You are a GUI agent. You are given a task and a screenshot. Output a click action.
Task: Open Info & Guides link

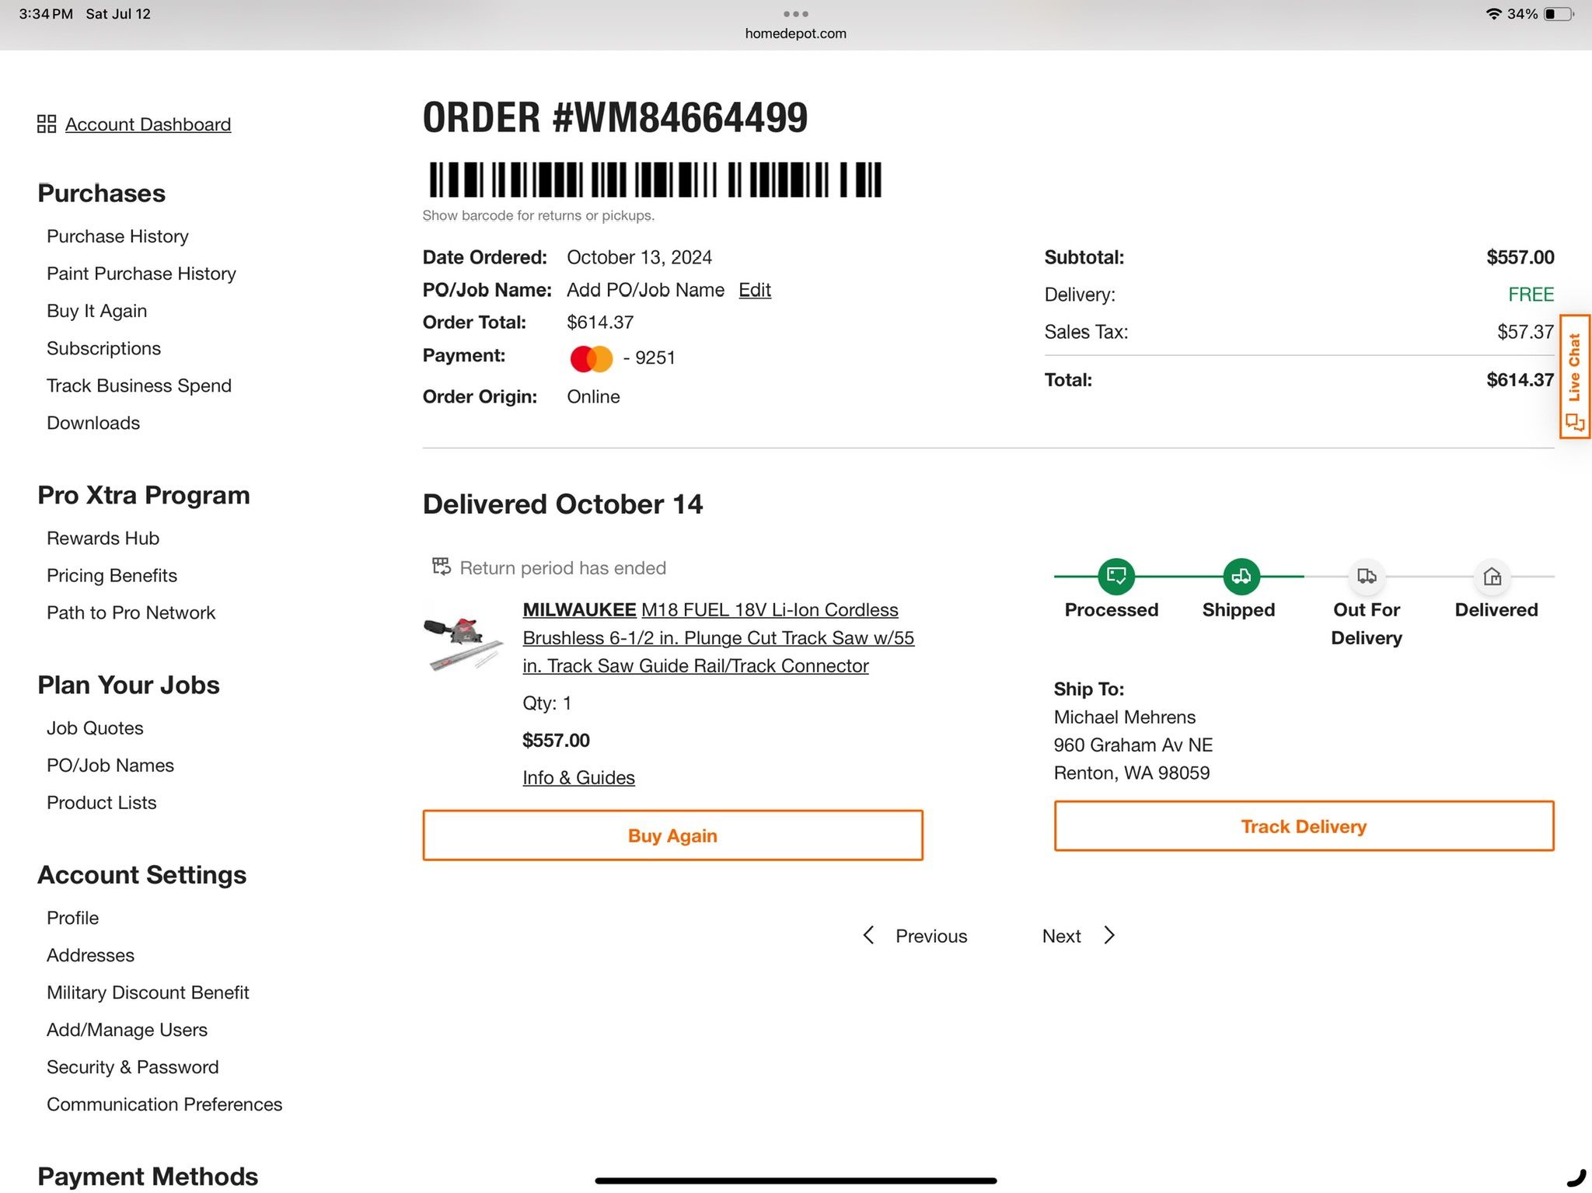pos(578,778)
